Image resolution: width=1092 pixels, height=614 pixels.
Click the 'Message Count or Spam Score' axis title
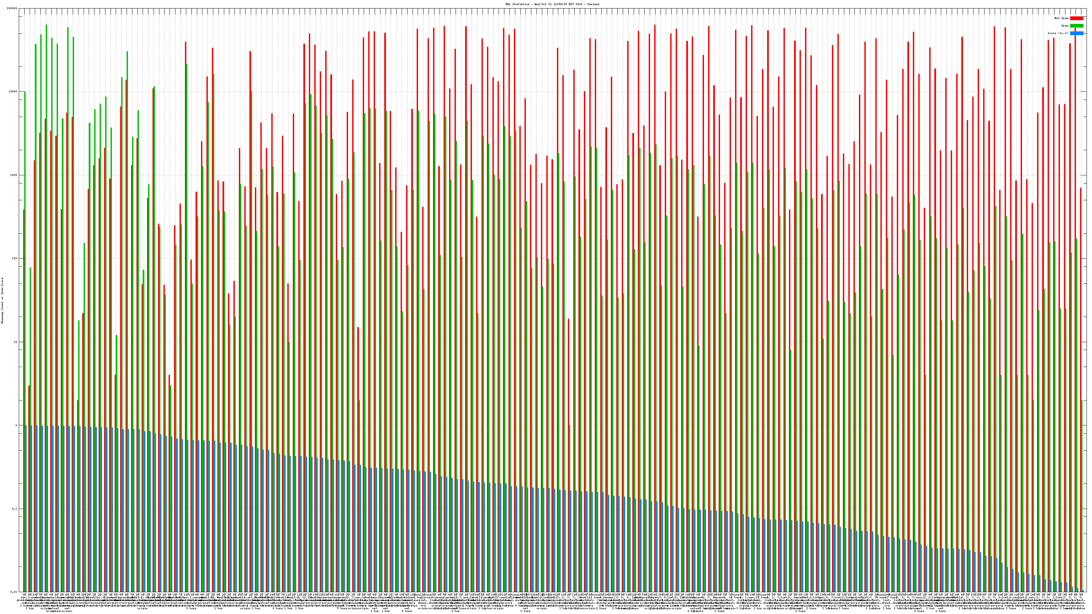coord(2,301)
